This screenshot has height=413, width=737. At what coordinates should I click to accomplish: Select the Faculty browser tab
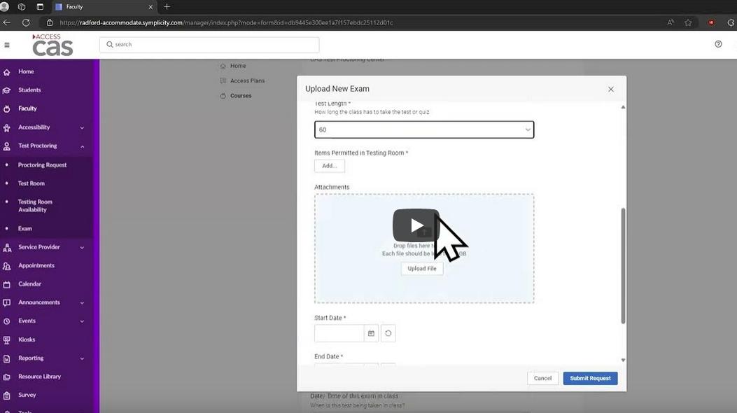point(104,6)
